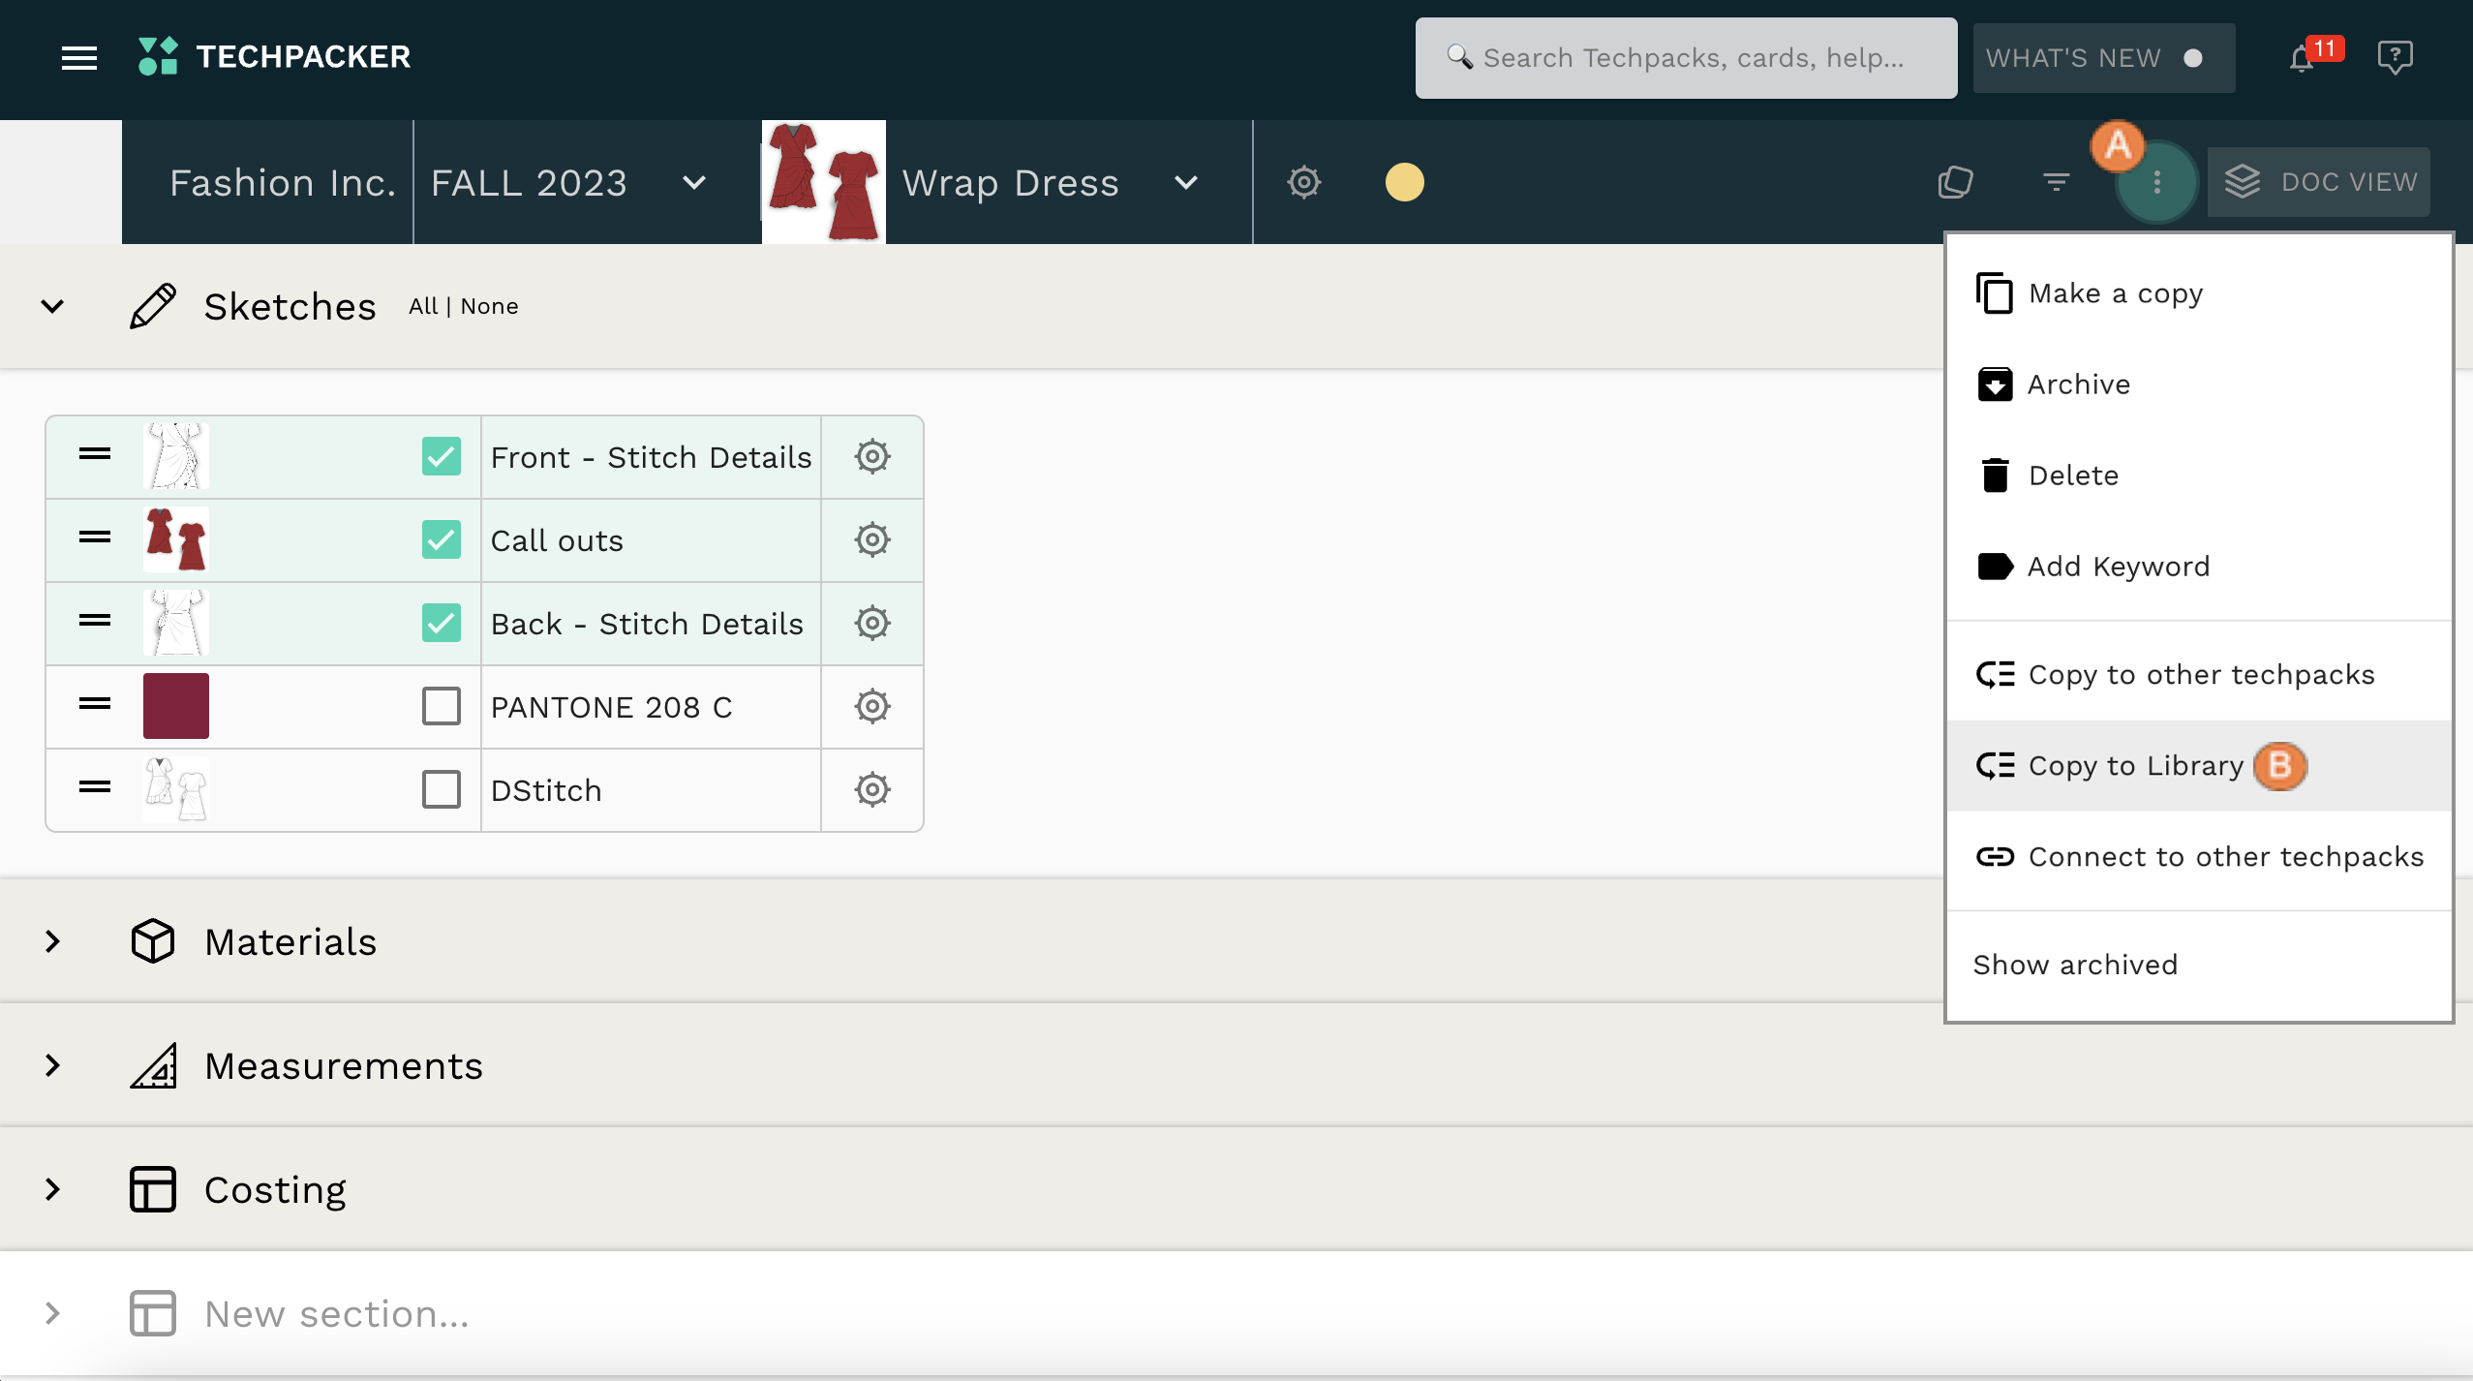The height and width of the screenshot is (1381, 2473).
Task: Switch to DOC VIEW
Action: pos(2318,182)
